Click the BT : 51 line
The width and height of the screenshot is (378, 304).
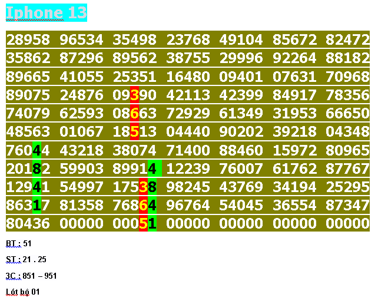pos(19,243)
